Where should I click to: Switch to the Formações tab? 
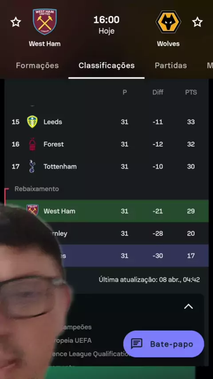tap(37, 66)
